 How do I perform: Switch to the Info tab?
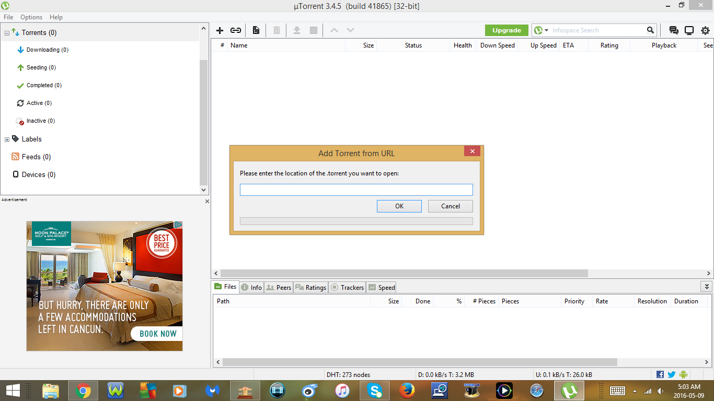coord(251,287)
